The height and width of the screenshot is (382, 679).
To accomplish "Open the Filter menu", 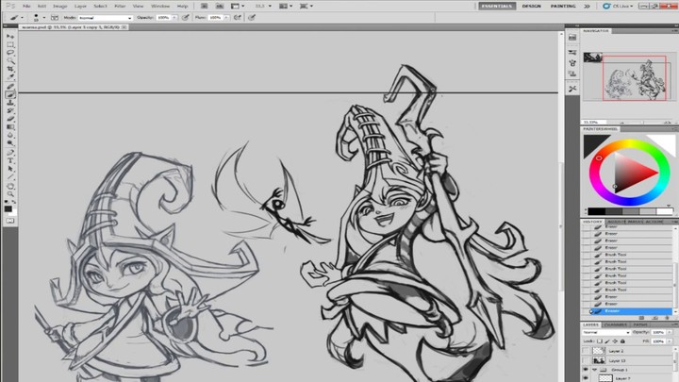I will [120, 6].
